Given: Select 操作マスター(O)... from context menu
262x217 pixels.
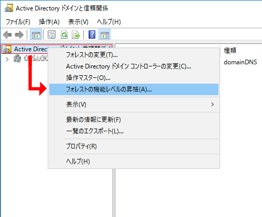Looking at the screenshot, I should 134,78.
